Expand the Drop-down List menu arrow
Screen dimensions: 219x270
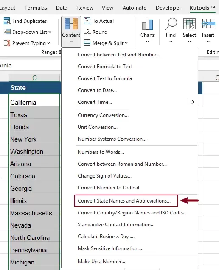click(50, 32)
